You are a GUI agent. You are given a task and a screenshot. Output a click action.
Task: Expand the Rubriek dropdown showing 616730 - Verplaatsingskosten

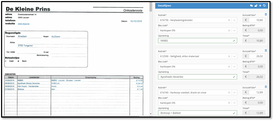pos(235,20)
